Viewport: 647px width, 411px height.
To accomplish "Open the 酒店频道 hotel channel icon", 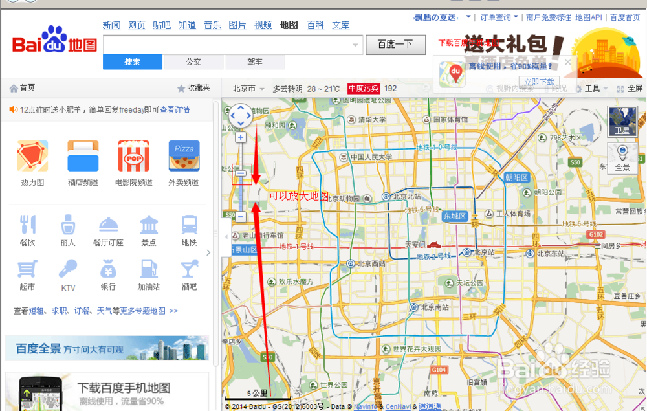I will (83, 156).
